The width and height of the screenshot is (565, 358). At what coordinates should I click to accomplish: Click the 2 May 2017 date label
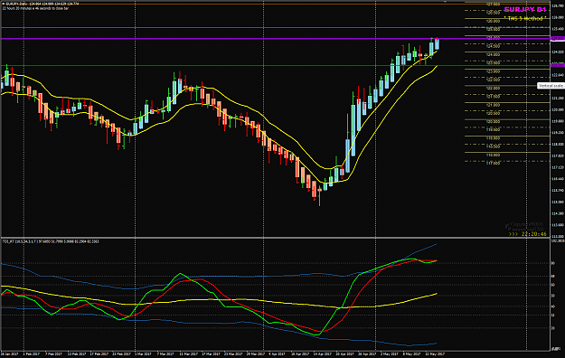coord(389,354)
